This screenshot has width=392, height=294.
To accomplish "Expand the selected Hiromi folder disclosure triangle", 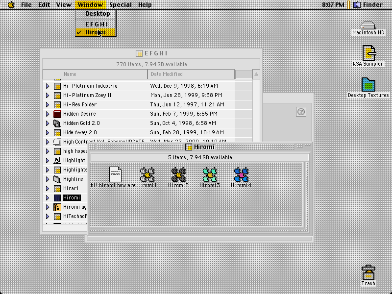I will pyautogui.click(x=48, y=198).
